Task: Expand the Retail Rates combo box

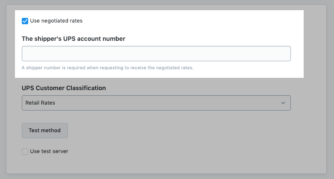Action: click(x=156, y=103)
